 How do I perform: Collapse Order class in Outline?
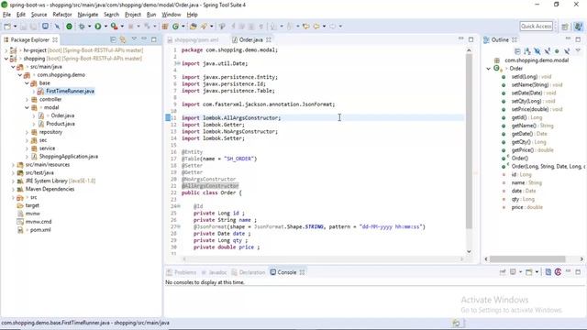[x=488, y=69]
